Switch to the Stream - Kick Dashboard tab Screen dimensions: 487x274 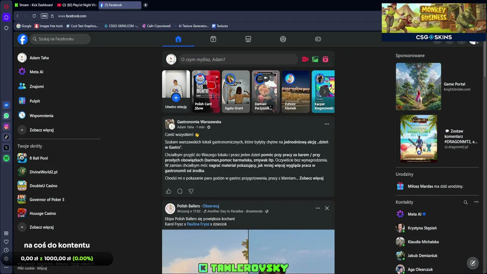click(34, 5)
